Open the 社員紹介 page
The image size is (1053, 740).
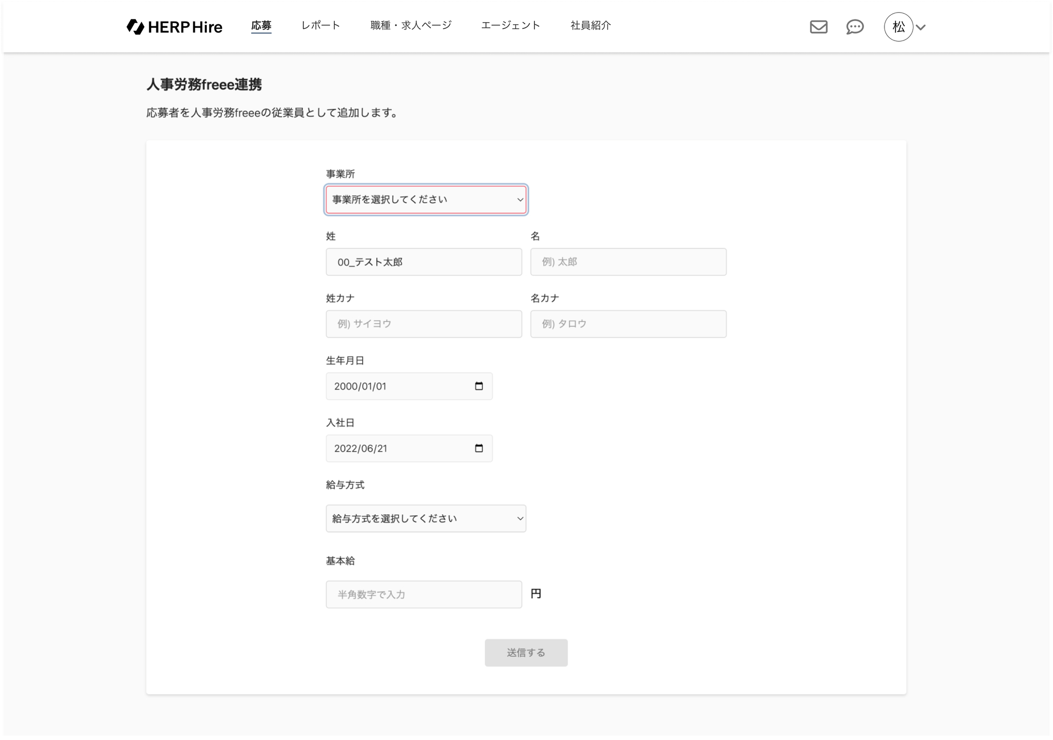[x=590, y=25]
